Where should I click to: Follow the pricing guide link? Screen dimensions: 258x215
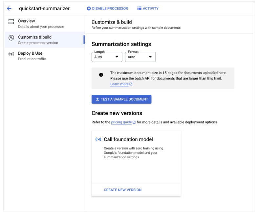coord(121,122)
